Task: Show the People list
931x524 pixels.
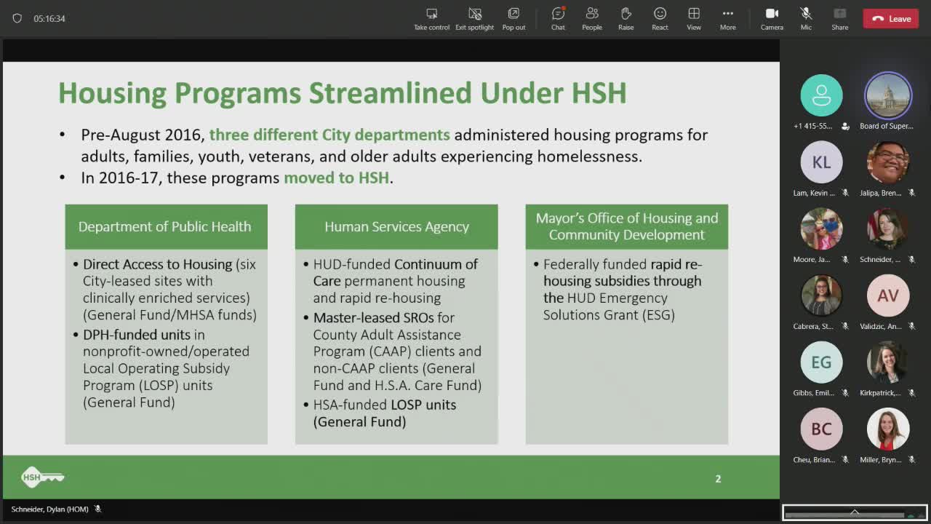Action: [591, 18]
